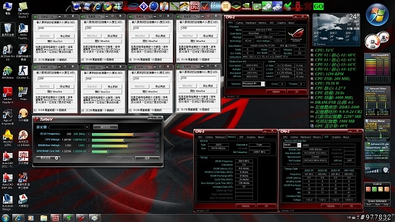The height and width of the screenshot is (222, 395).
Task: Launch the NVIDIA dock icon
Action: coord(246,6)
